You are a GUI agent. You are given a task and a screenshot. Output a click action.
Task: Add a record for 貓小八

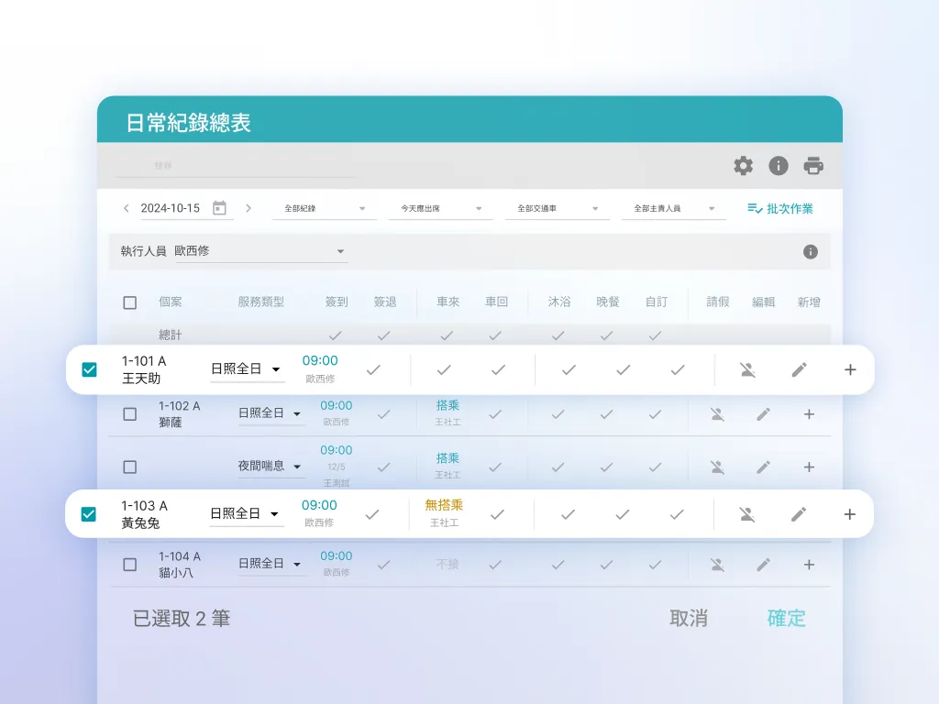[809, 565]
